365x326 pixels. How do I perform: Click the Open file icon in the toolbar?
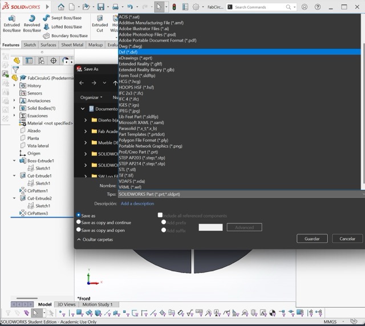click(x=86, y=7)
